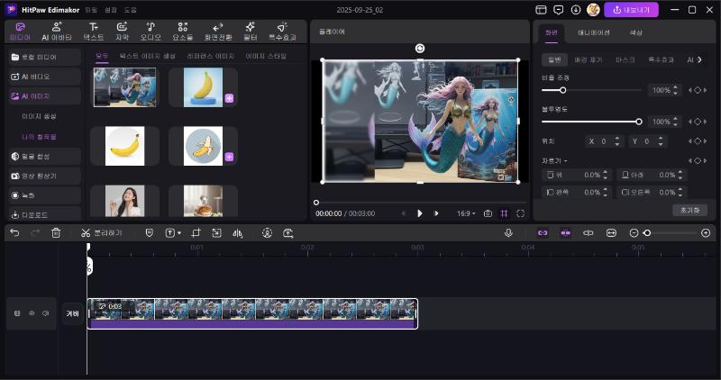This screenshot has height=380, width=721.
Task: Open local media (로컬 미디어) in sidebar
Action: tap(44, 57)
